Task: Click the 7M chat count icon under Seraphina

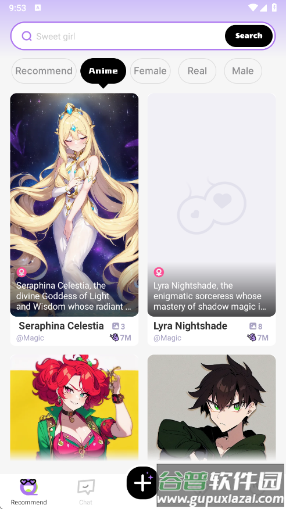Action: pyautogui.click(x=115, y=338)
